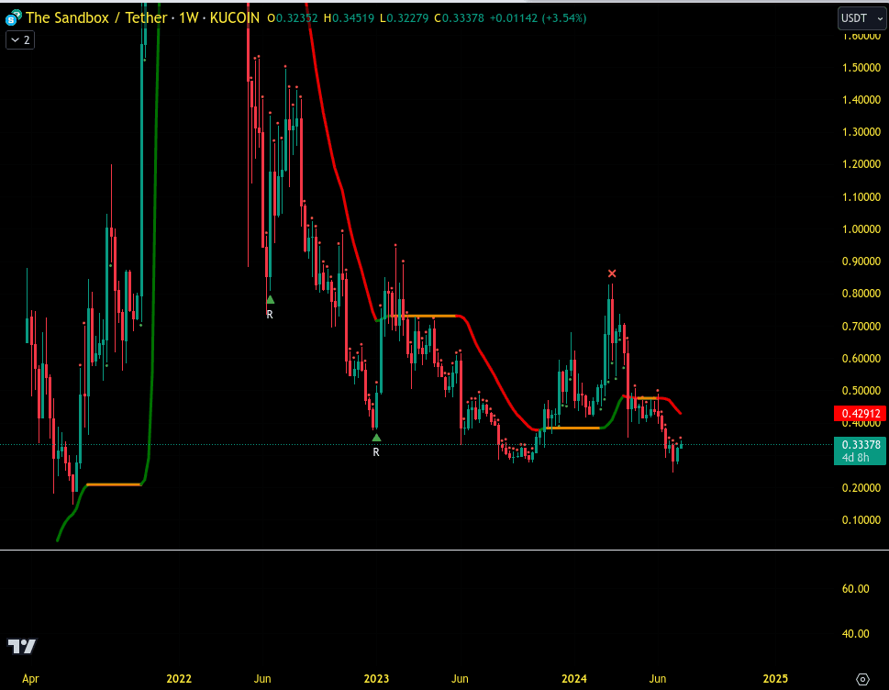Click the 4d 8h bar countdown
This screenshot has width=889, height=690.
coord(856,458)
